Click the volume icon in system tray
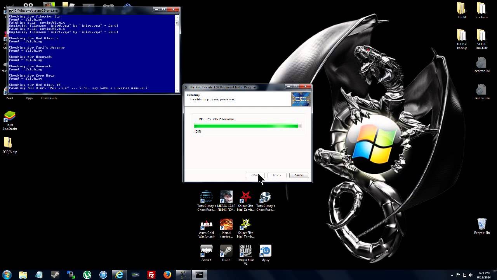This screenshot has height=280, width=497. 471,275
